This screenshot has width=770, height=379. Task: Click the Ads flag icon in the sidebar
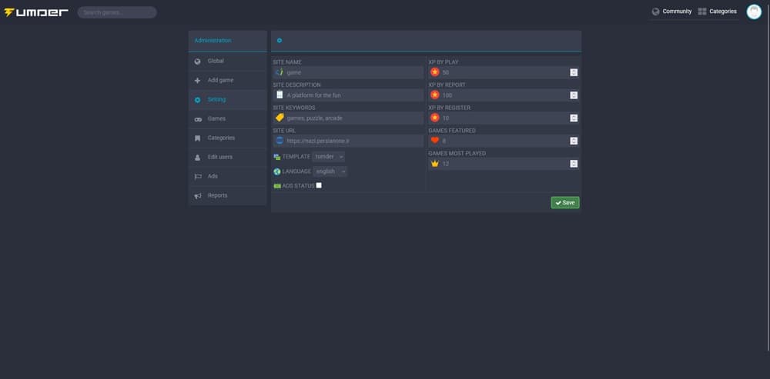pos(198,177)
